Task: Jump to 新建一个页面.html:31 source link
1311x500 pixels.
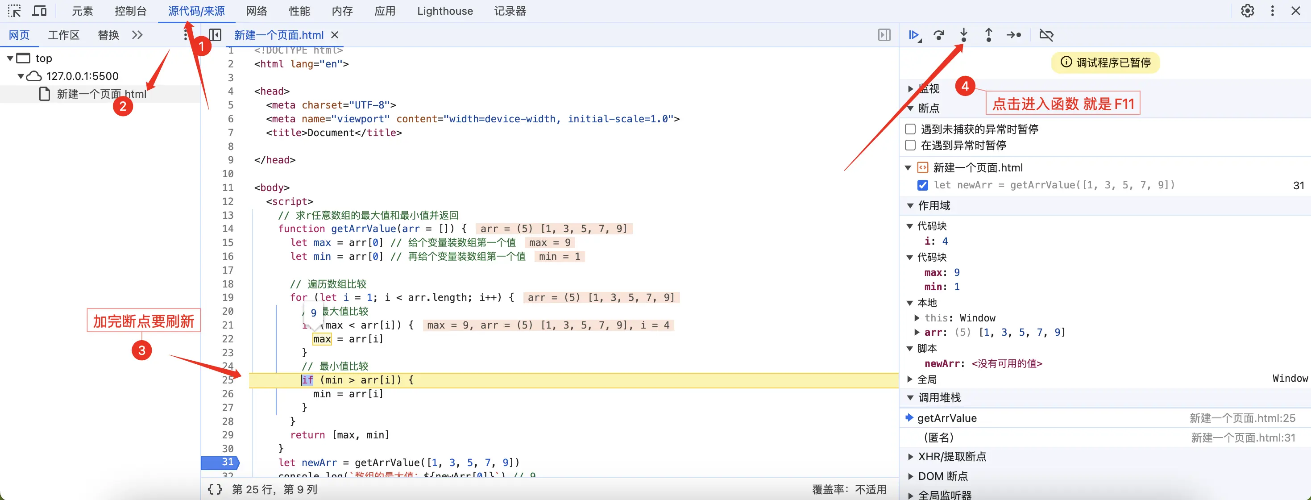Action: click(1243, 437)
